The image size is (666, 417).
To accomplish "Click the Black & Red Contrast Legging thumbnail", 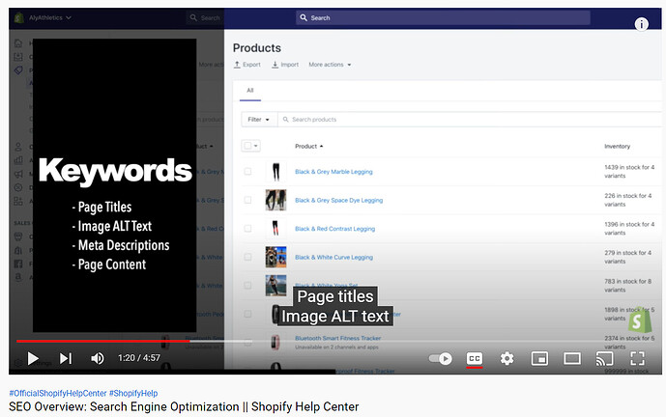I will 275,229.
